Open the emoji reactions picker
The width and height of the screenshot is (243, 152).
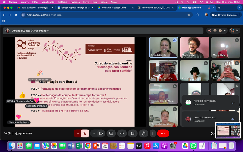coord(122,133)
